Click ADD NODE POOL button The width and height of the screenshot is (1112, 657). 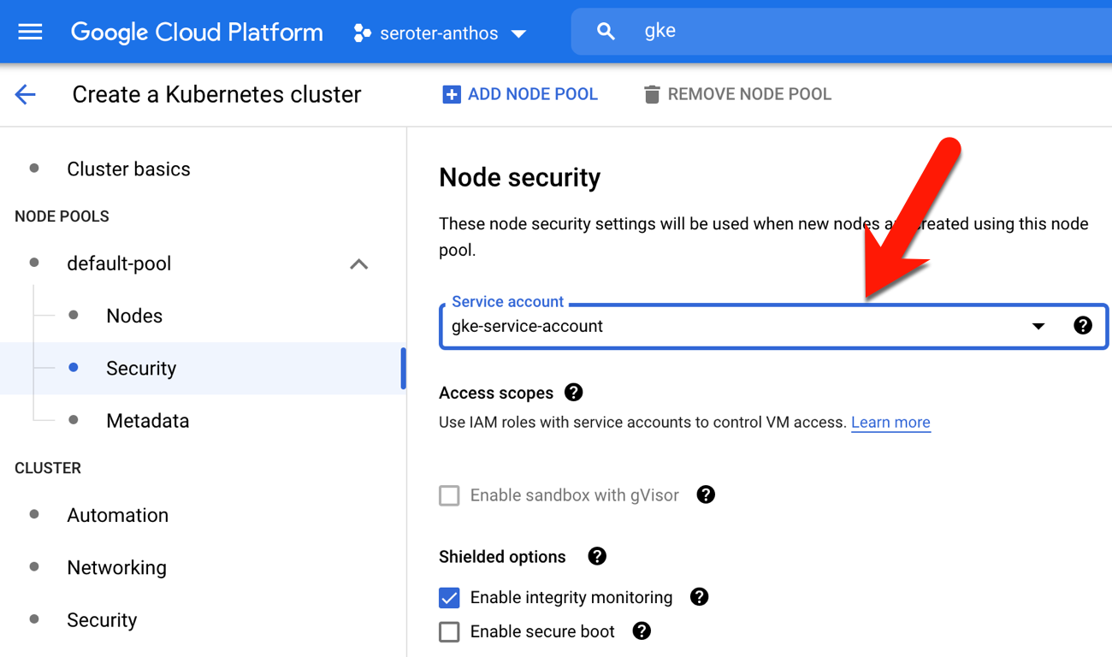coord(519,94)
